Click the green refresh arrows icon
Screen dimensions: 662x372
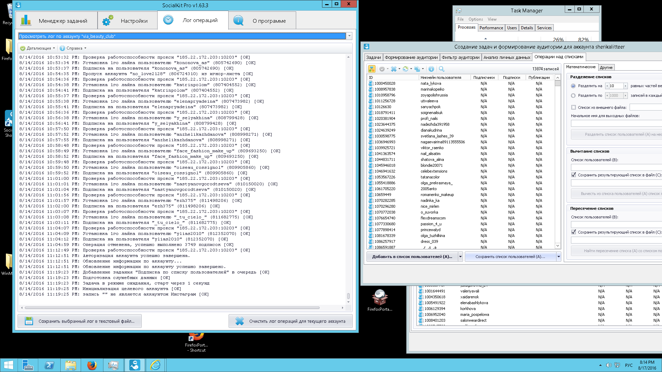pos(405,69)
